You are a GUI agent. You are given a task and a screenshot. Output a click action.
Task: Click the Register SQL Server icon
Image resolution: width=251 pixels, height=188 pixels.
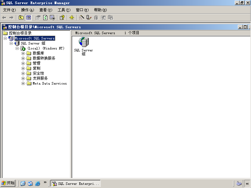tap(88, 18)
